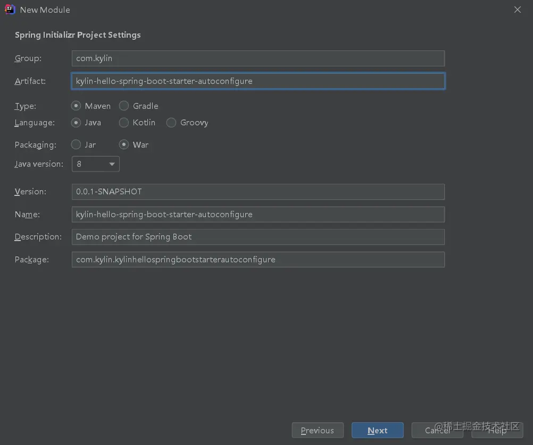Click the Name: label
Screen dimensions: 533x445
(27, 215)
